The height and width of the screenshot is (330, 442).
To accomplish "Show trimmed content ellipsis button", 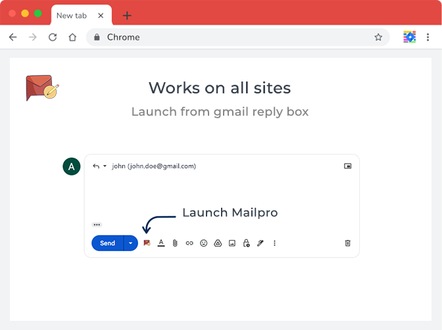I will coord(97,225).
